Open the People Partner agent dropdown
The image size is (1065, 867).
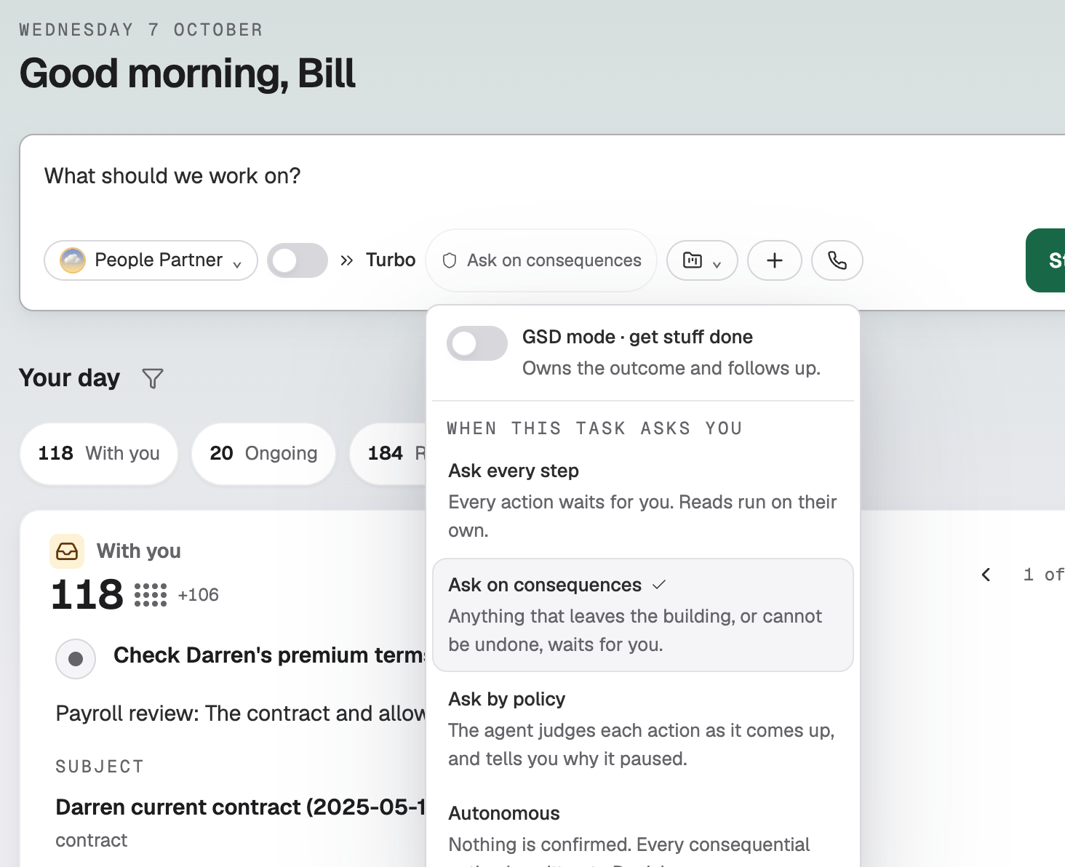151,260
